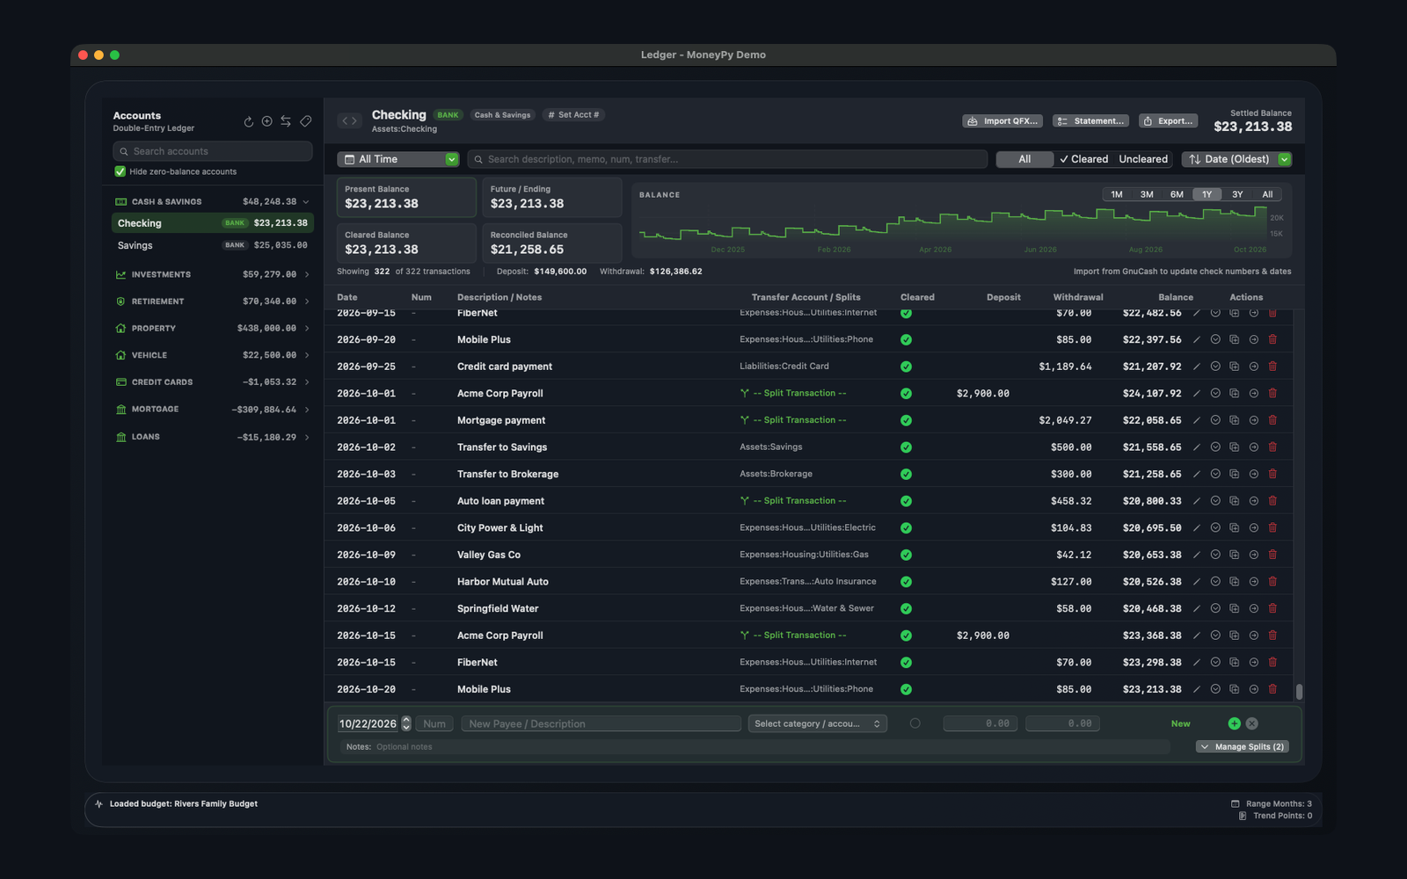Toggle cleared status of Valley Gas Co

pyautogui.click(x=906, y=555)
